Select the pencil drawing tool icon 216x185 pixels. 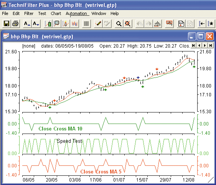tap(98, 24)
